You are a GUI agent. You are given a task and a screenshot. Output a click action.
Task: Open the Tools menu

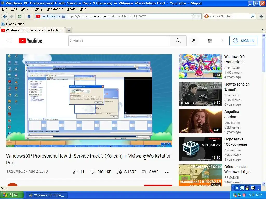point(71,9)
